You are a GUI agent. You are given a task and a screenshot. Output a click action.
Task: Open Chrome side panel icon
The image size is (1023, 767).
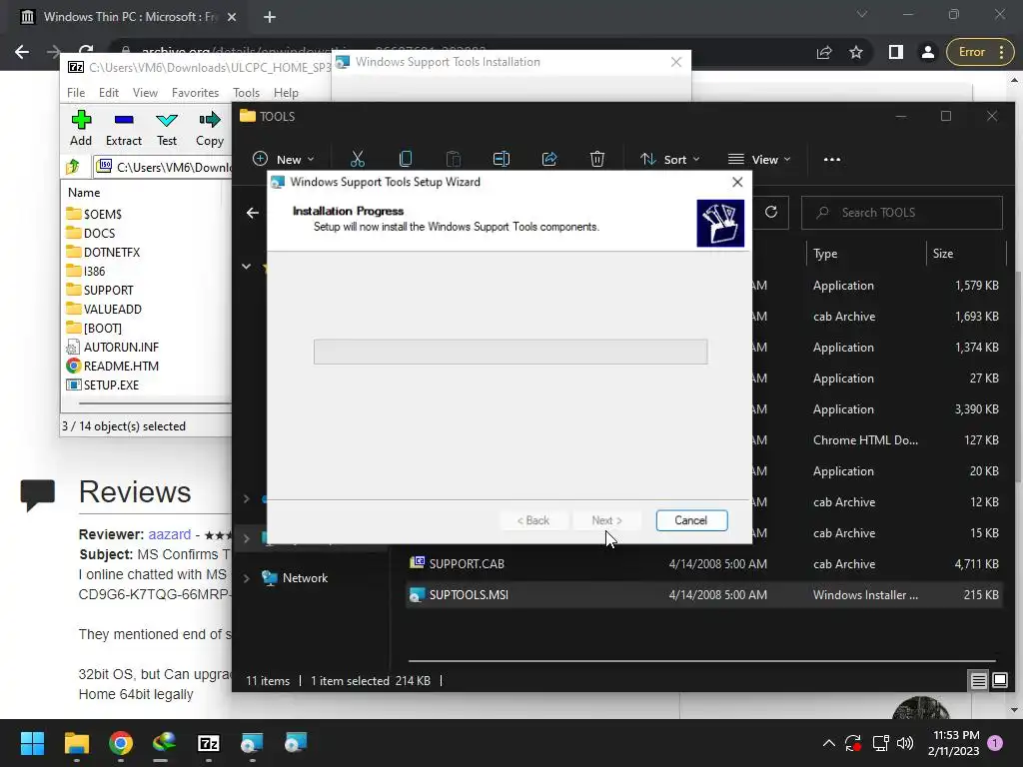(896, 52)
